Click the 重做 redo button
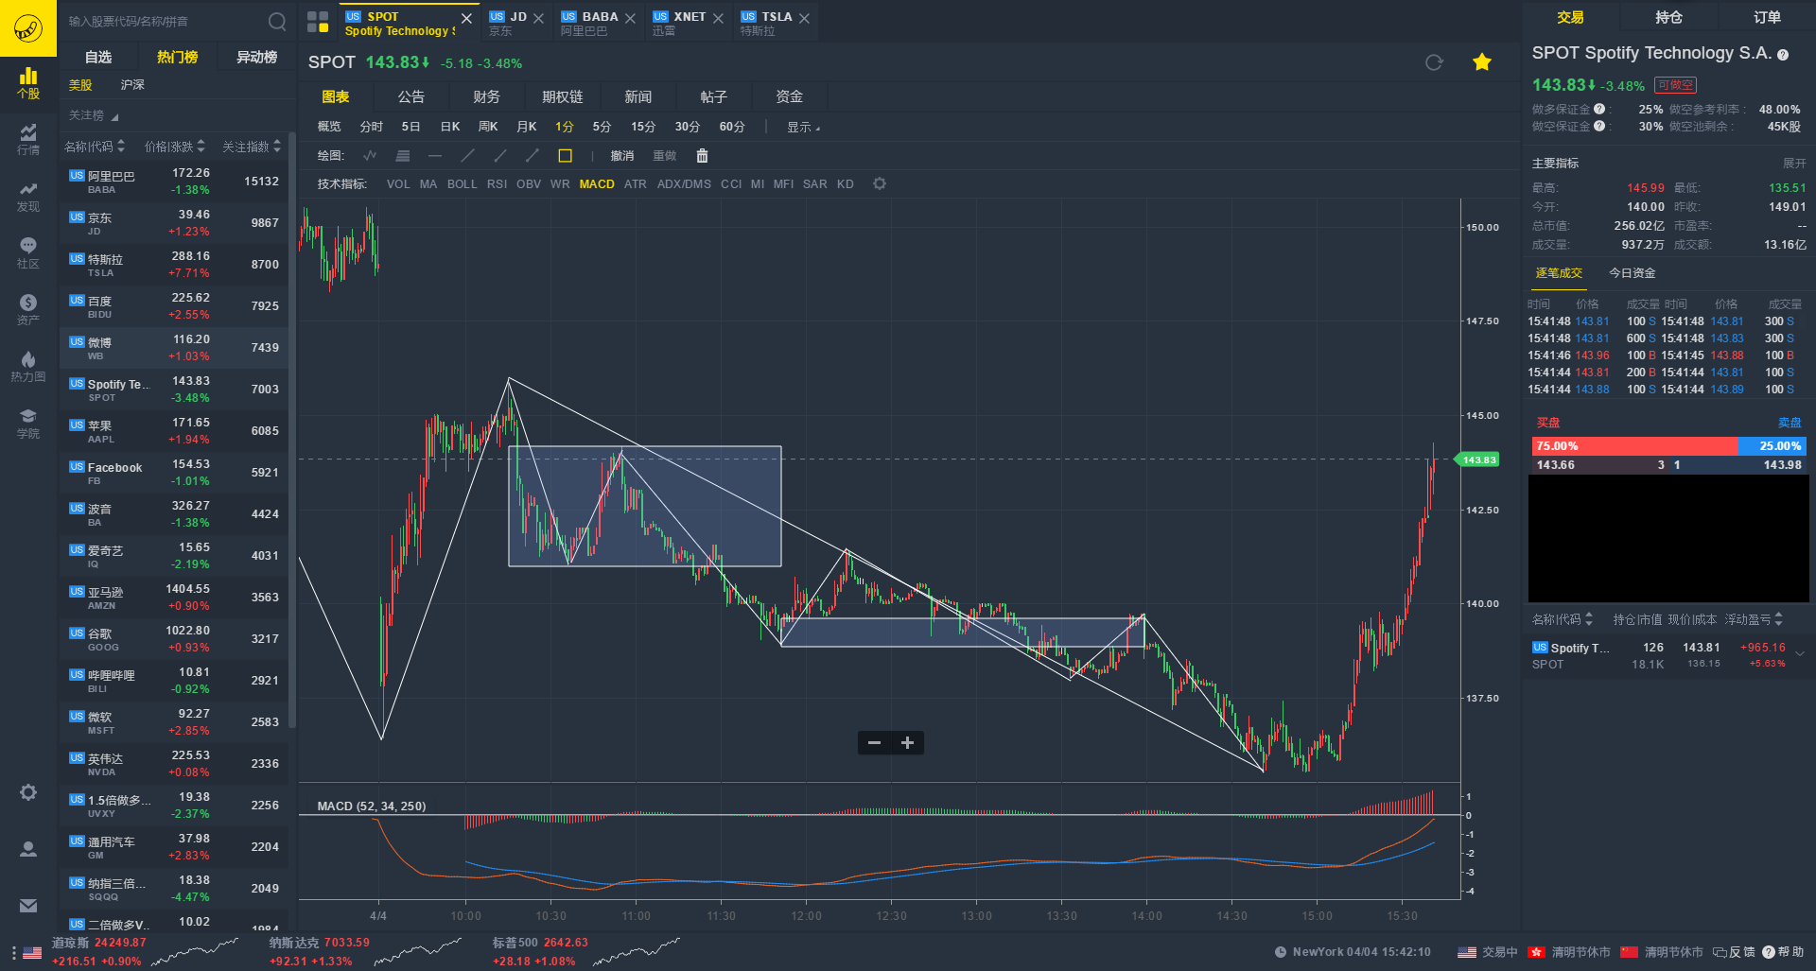This screenshot has width=1816, height=971. tap(665, 156)
